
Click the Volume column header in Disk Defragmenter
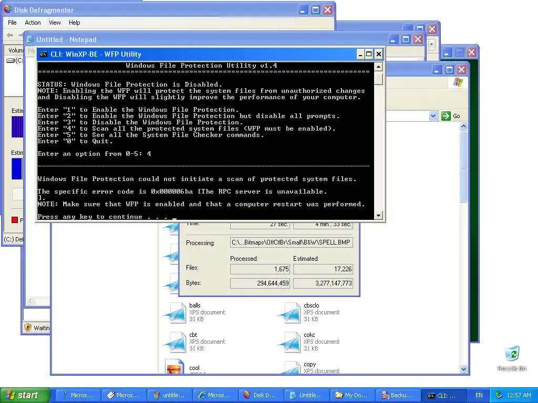(15, 50)
